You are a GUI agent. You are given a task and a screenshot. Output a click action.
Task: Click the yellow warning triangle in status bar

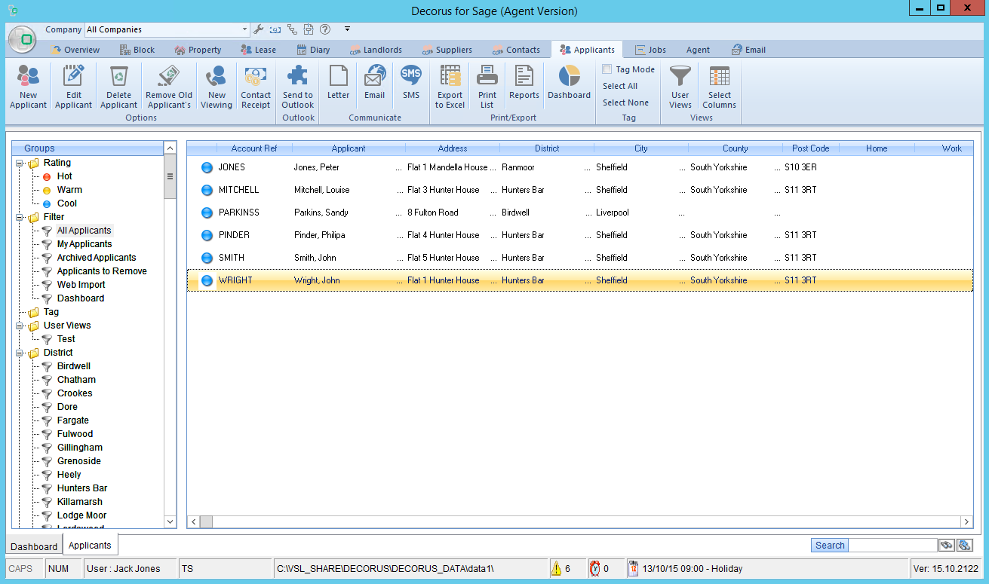pyautogui.click(x=556, y=569)
